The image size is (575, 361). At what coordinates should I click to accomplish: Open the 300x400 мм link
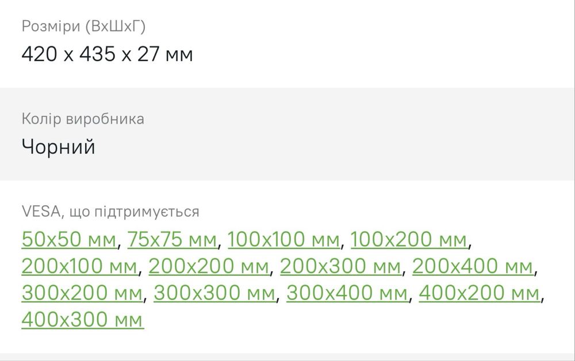[x=347, y=293]
